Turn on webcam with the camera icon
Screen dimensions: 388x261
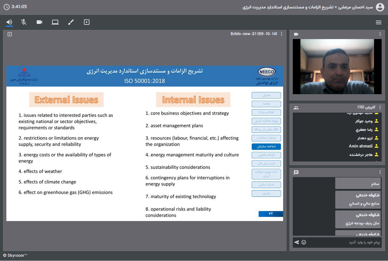(x=39, y=22)
